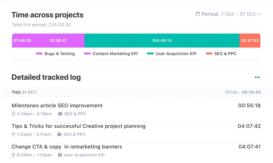Open the three-dot log options menu
Image resolution: width=273 pixels, height=163 pixels.
coord(257,77)
